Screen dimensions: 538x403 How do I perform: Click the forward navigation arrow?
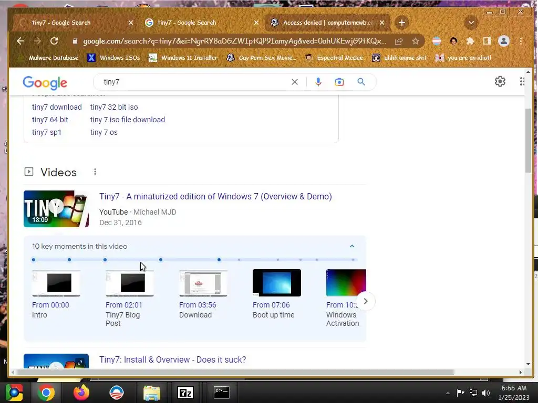coord(37,41)
